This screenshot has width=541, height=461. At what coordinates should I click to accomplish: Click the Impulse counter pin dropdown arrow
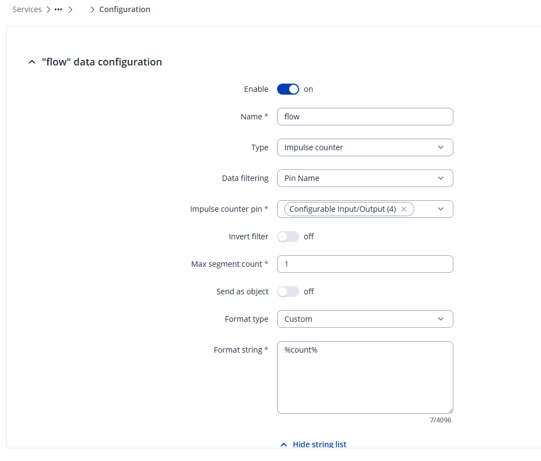coord(440,209)
